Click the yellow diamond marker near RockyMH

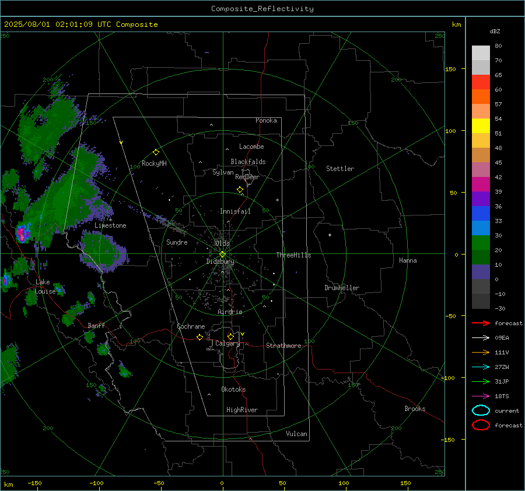[x=156, y=152]
